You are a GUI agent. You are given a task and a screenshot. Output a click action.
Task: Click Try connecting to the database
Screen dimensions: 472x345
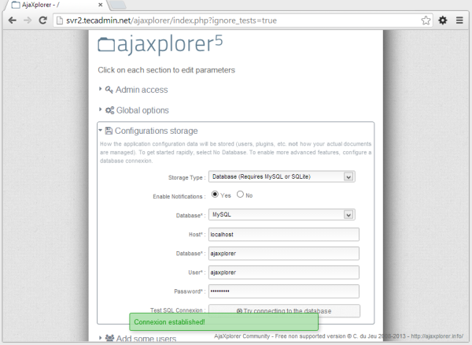coord(283,311)
